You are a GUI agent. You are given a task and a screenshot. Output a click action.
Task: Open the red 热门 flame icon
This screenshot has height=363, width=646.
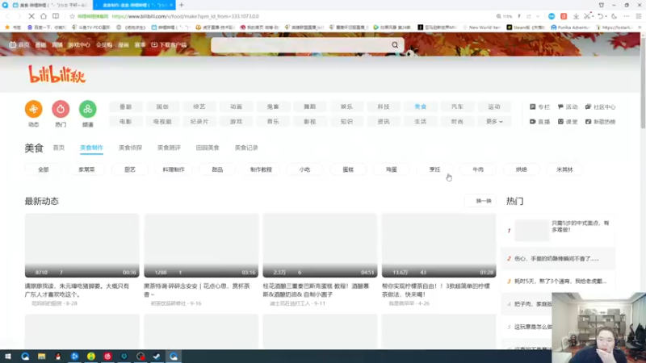61,109
